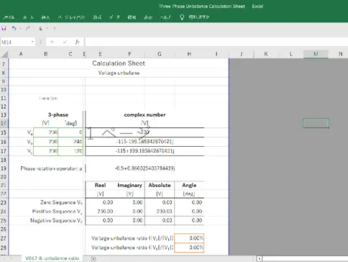Select column E header

100,54
